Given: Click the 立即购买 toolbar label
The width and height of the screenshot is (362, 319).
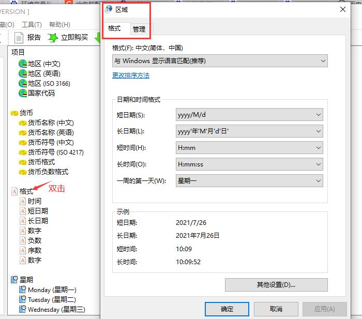Looking at the screenshot, I should (x=74, y=37).
